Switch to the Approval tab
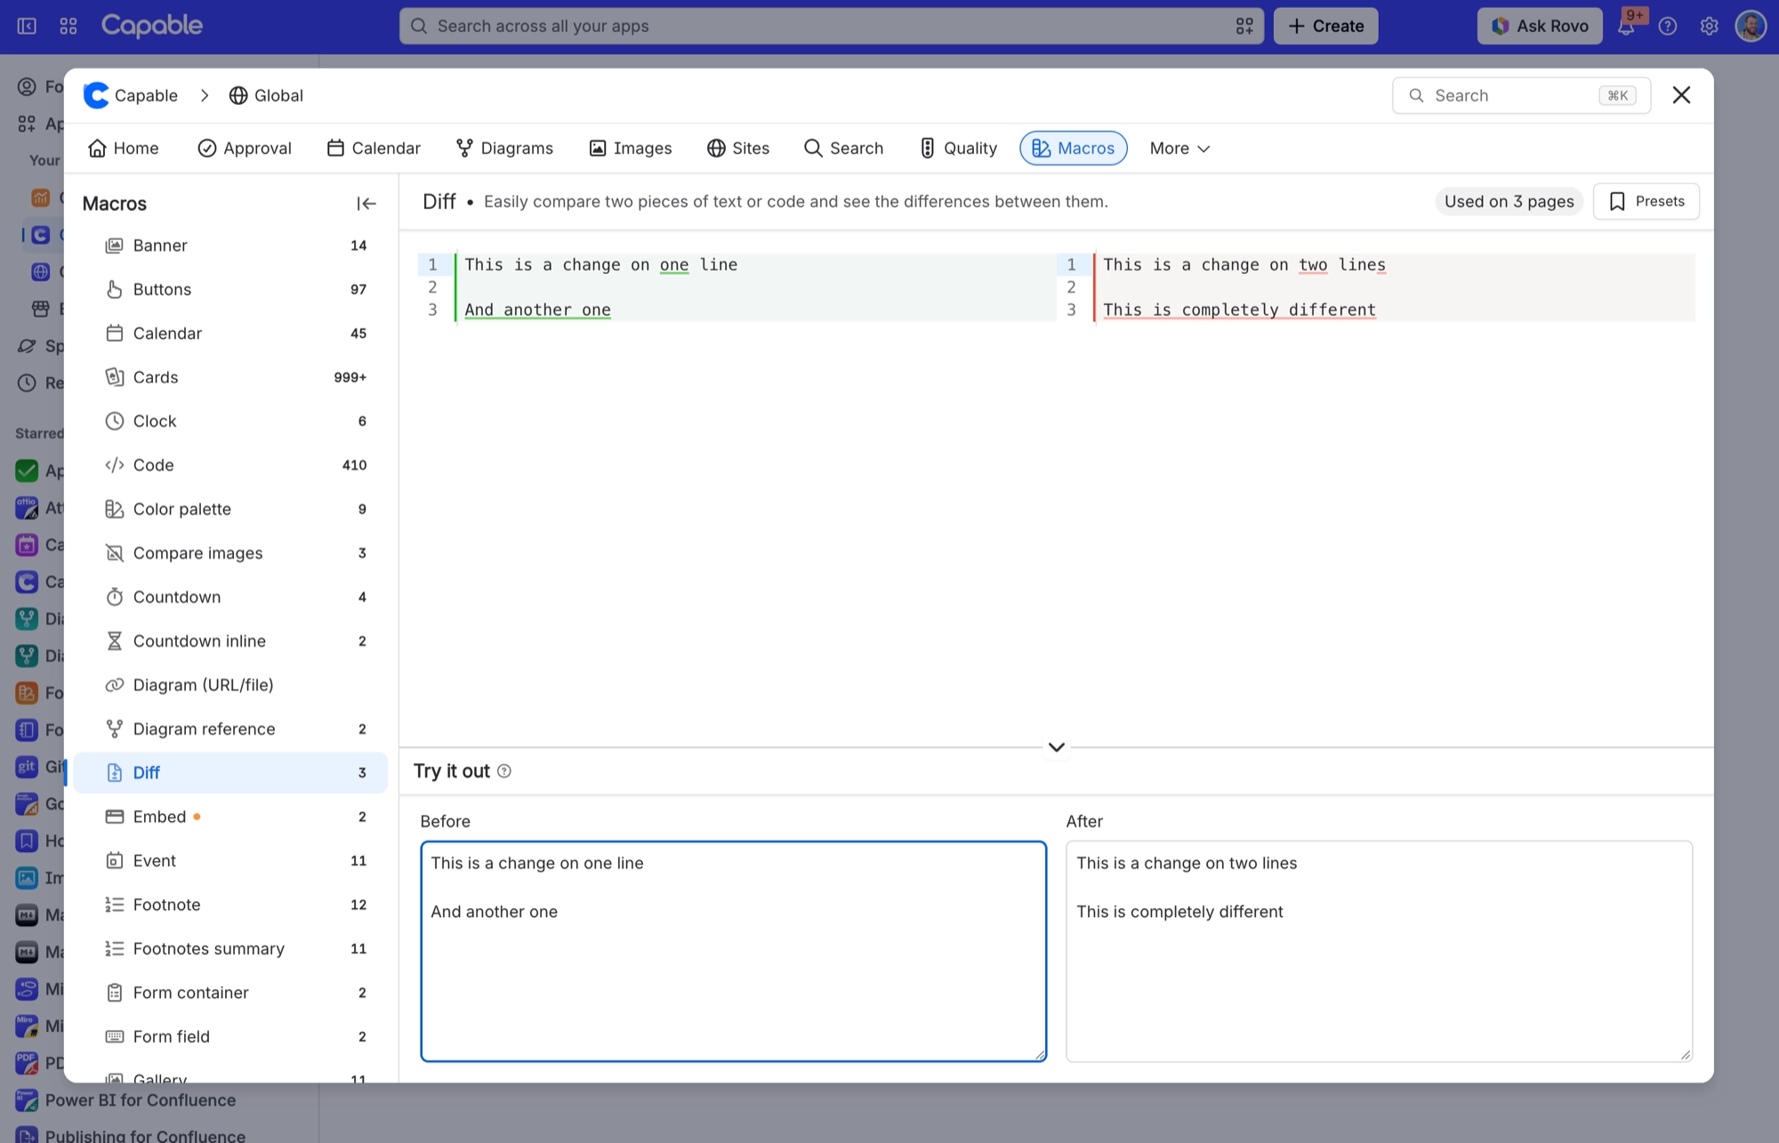Screen dimensions: 1779x1143 [245, 149]
